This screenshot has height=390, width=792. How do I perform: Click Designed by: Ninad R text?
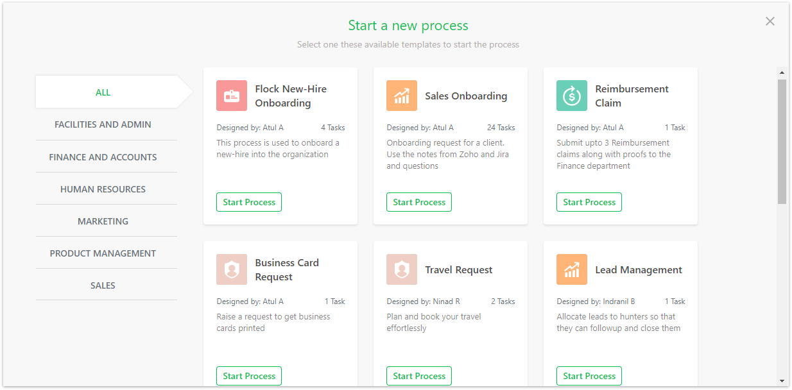coord(423,301)
